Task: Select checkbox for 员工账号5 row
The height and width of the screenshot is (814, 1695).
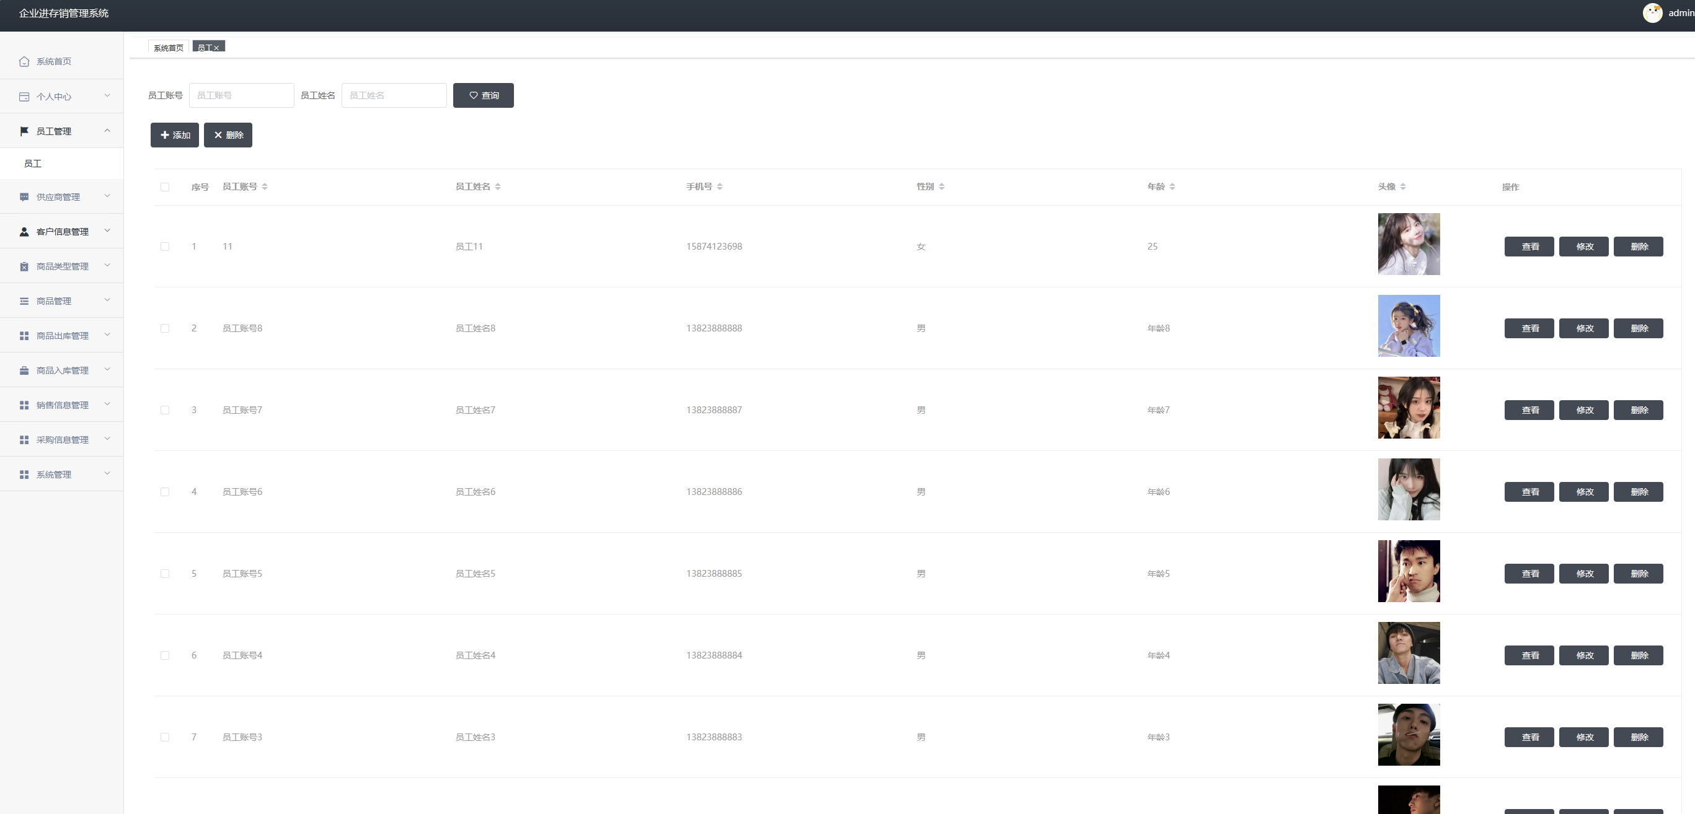Action: (x=165, y=574)
